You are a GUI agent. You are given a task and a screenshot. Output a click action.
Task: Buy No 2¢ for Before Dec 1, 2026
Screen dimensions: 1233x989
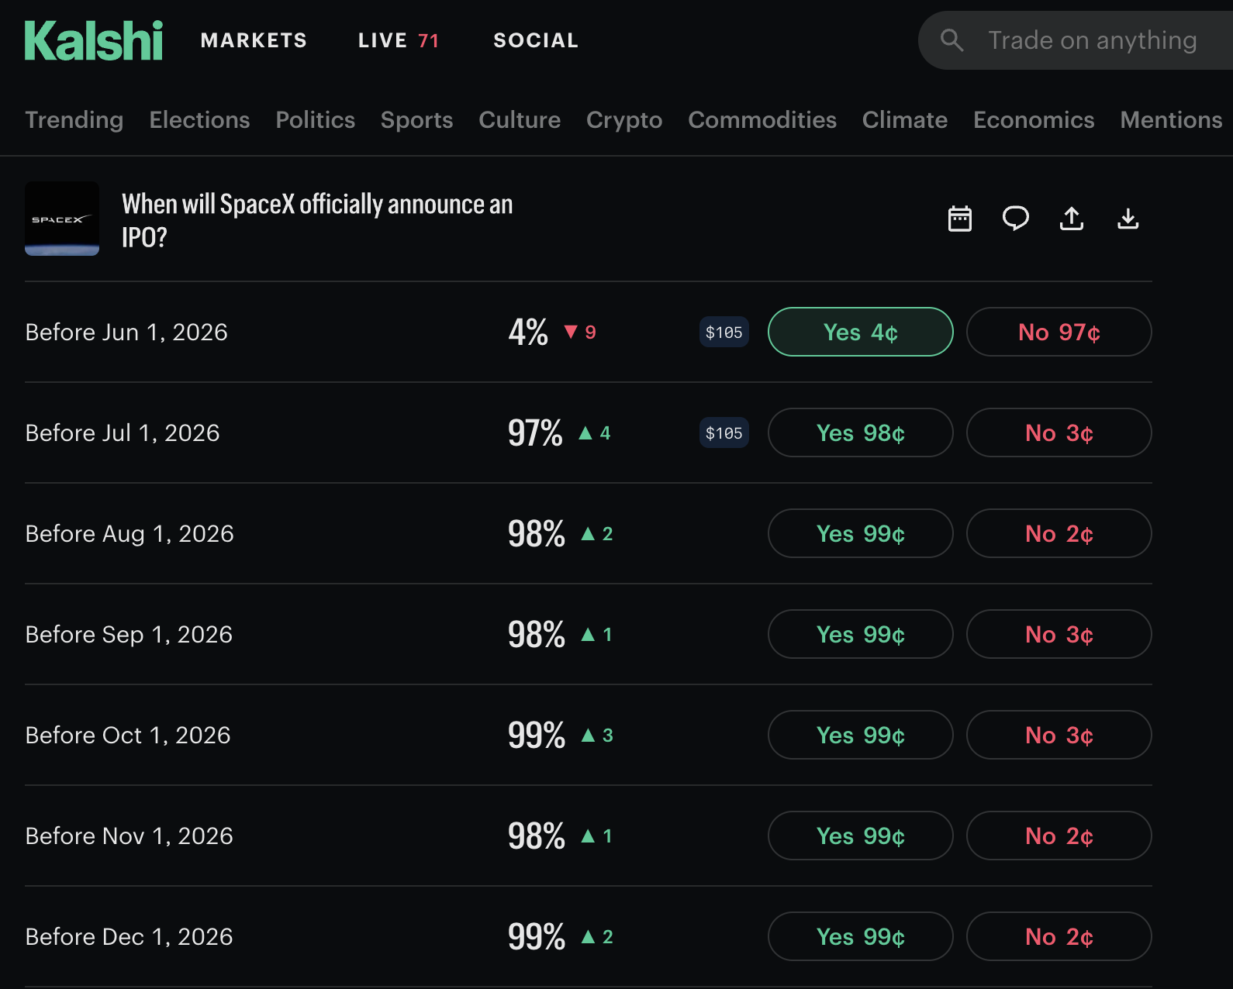pos(1059,936)
